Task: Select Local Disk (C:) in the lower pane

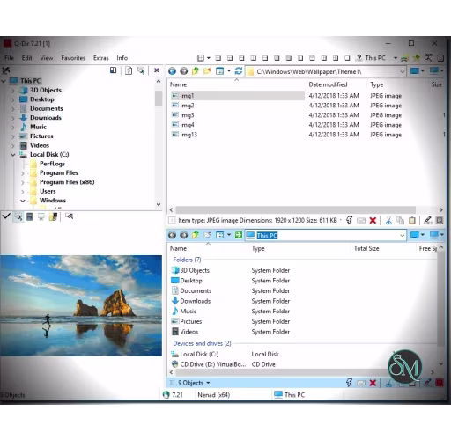Action: coord(199,354)
